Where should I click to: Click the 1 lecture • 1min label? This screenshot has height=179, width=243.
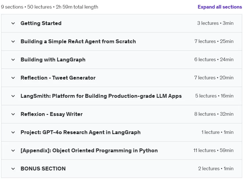pos(217,132)
